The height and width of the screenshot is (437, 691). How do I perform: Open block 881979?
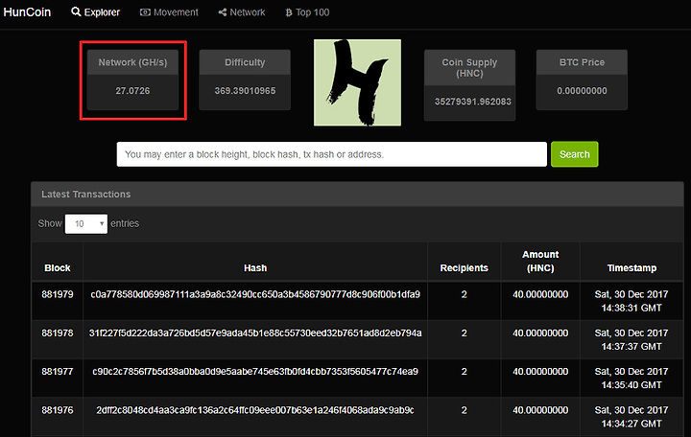tap(58, 294)
